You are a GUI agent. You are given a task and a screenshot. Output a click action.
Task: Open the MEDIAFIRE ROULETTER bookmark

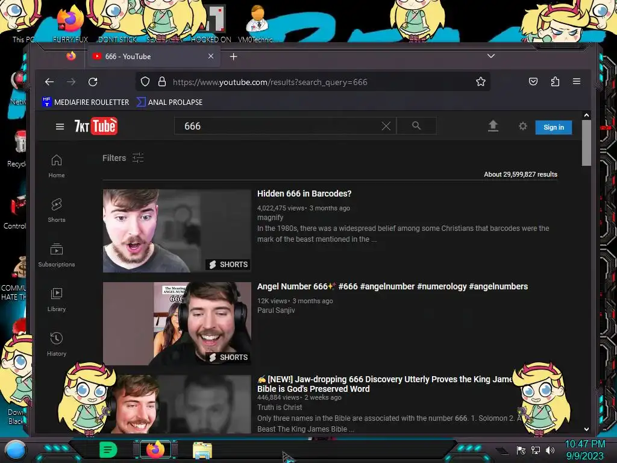tap(86, 102)
